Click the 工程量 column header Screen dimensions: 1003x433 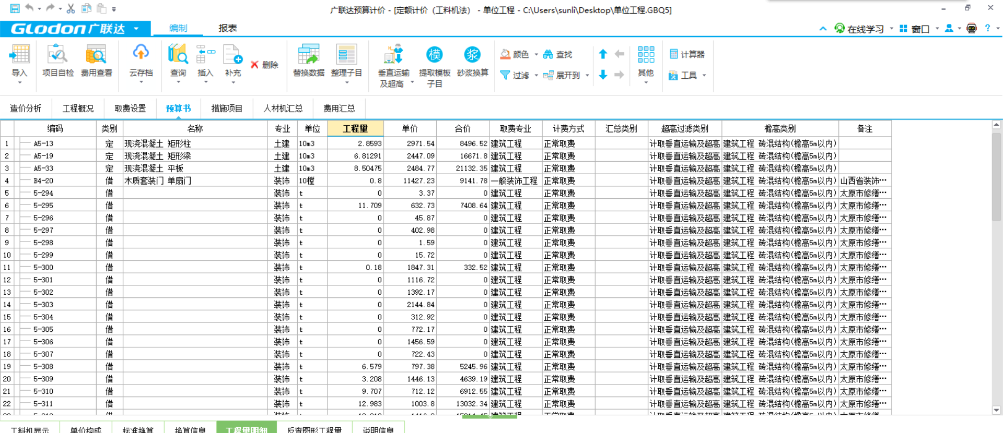355,128
